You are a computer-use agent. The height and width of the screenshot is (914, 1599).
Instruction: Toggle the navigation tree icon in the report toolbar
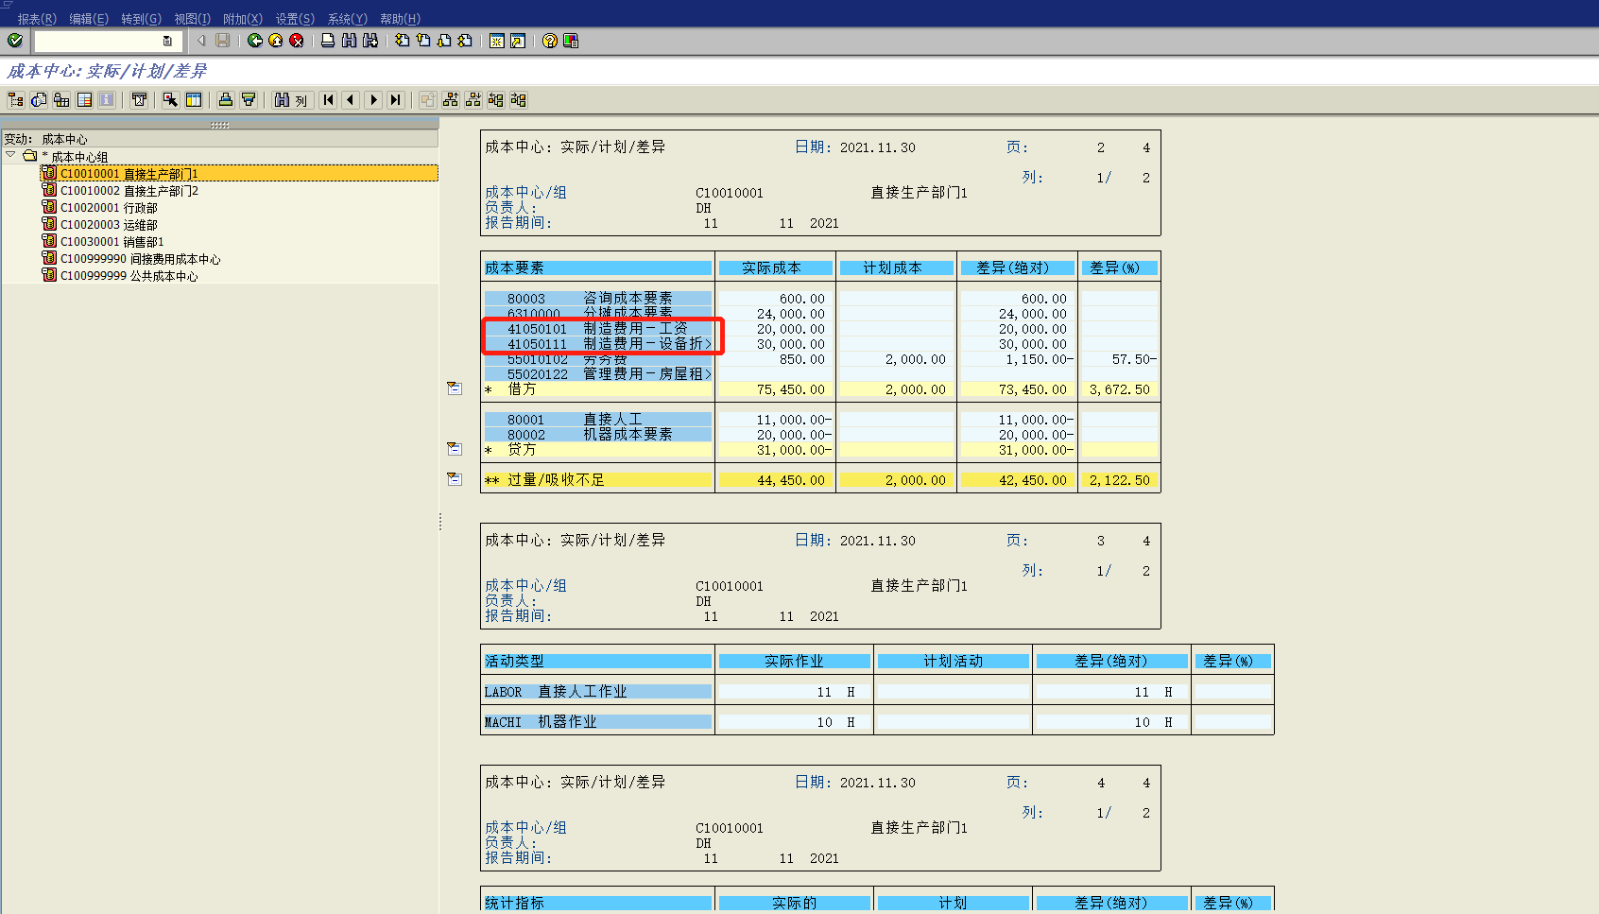(x=16, y=100)
